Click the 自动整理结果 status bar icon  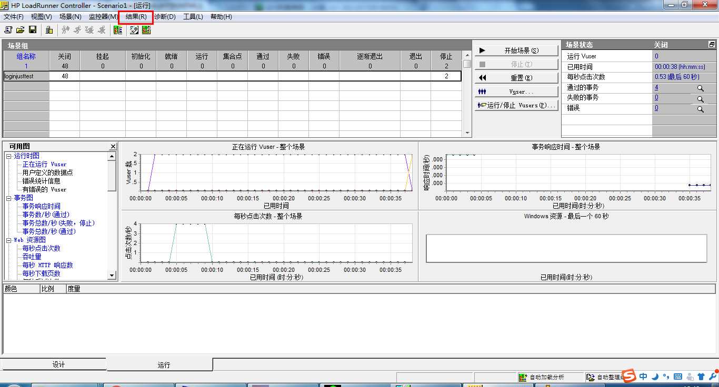coord(591,378)
